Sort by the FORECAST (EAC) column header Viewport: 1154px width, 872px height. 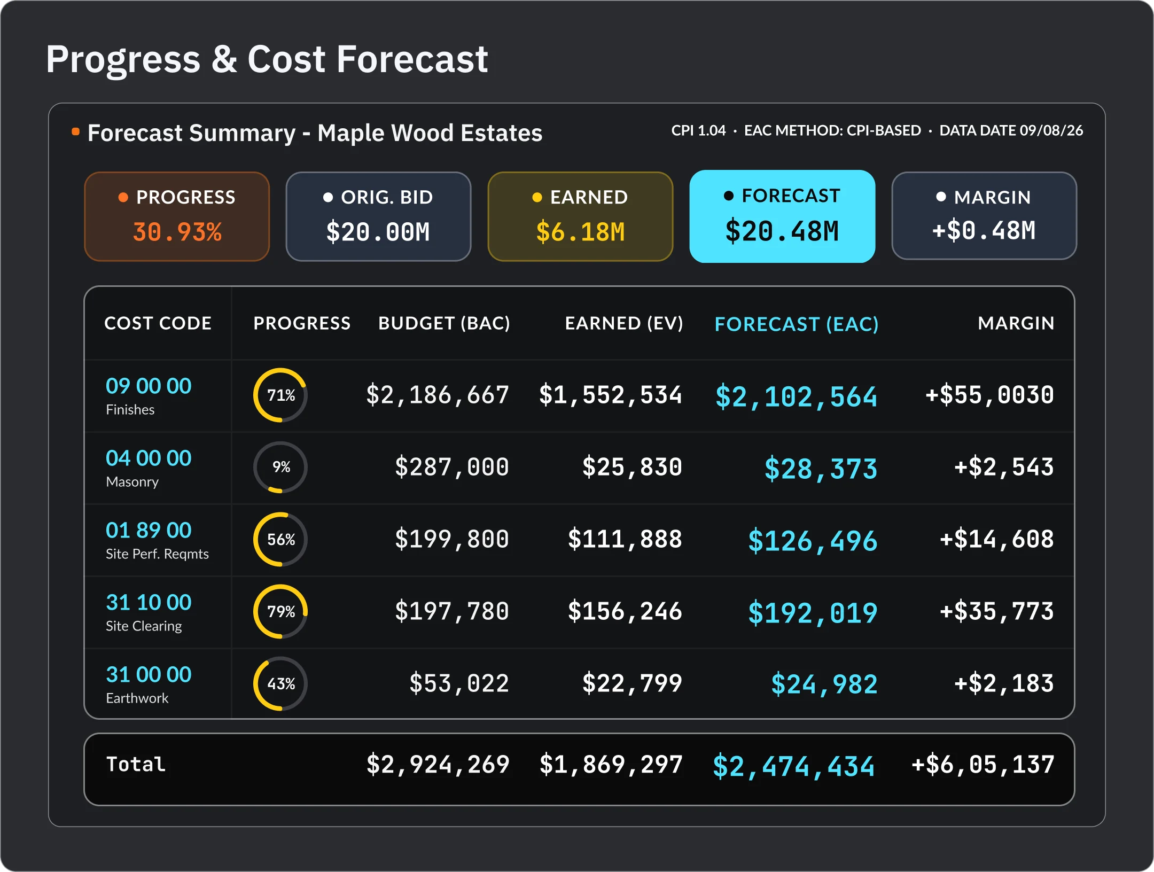797,324
